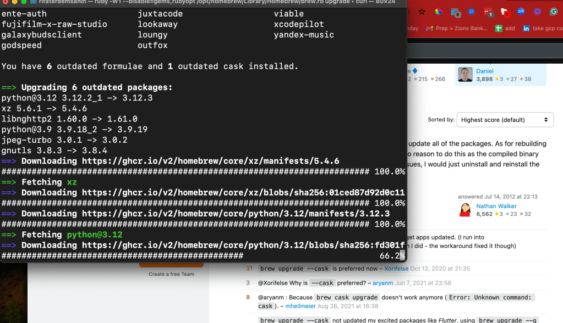Click the 'gnutls 3.8.3 -> 3.8.4' line
Viewport: 563px width, 323px height.
54,151
